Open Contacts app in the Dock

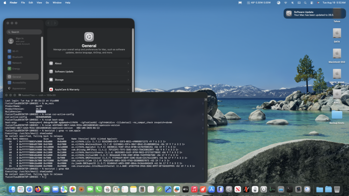tap(116, 189)
